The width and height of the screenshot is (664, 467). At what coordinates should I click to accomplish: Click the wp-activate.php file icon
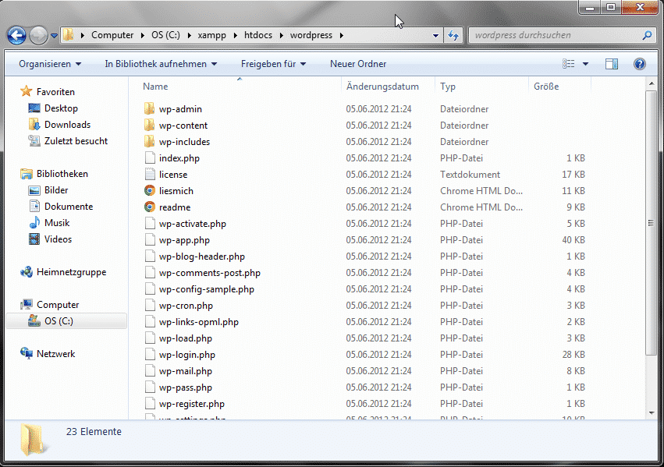[x=150, y=223]
